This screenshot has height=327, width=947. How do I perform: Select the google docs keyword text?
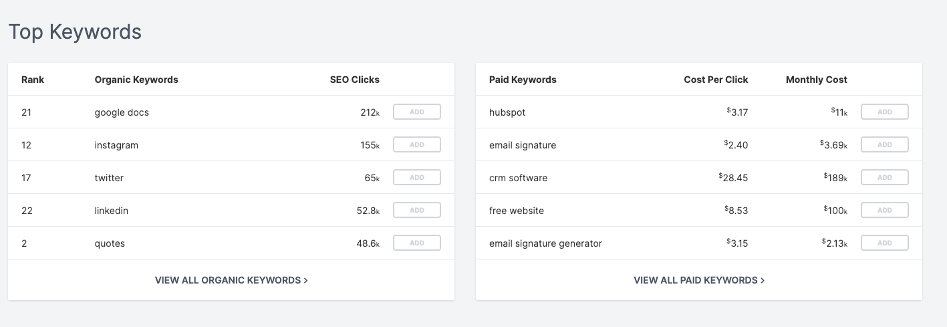pos(122,112)
